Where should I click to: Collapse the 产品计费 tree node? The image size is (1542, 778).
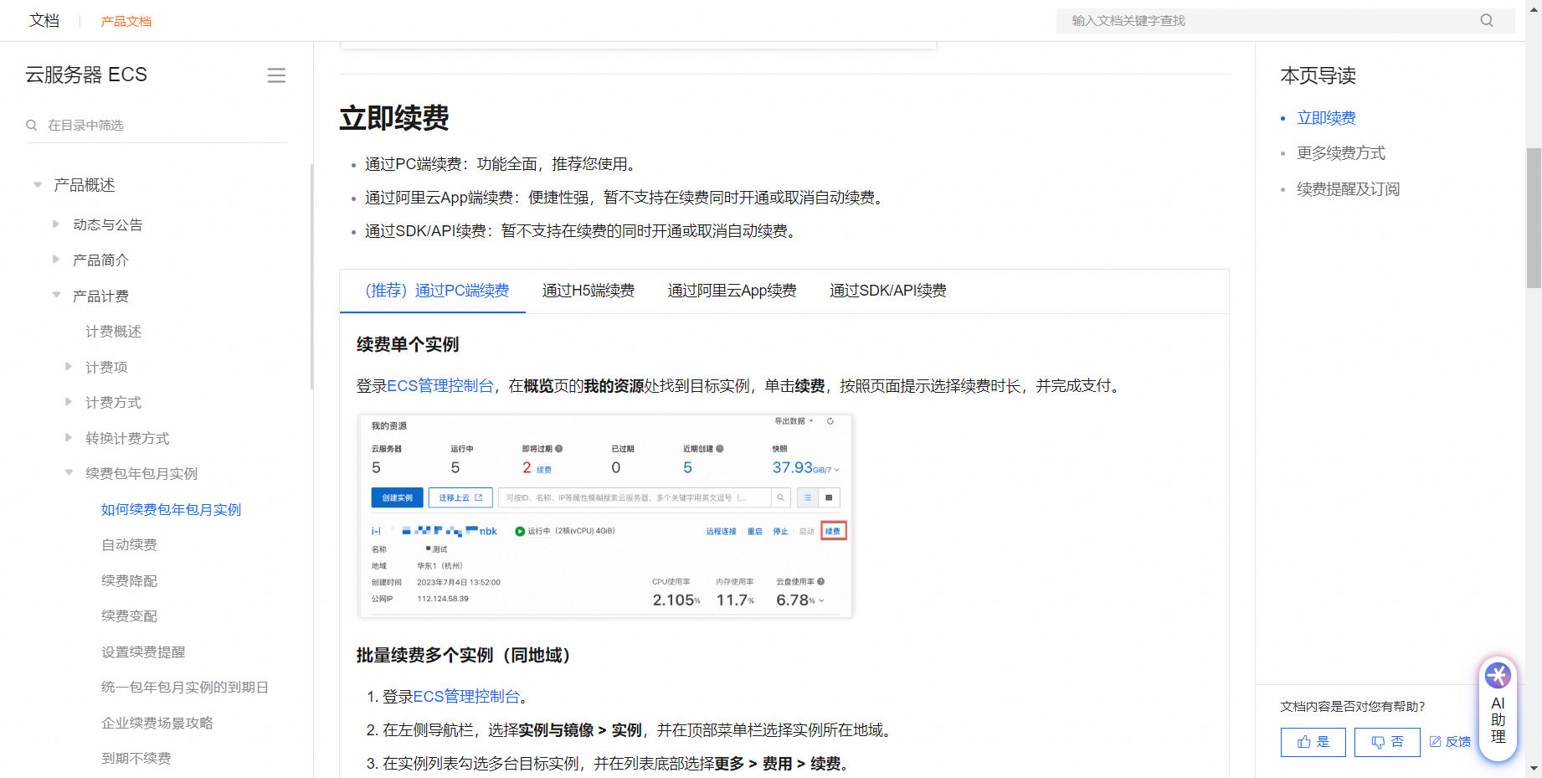tap(56, 296)
